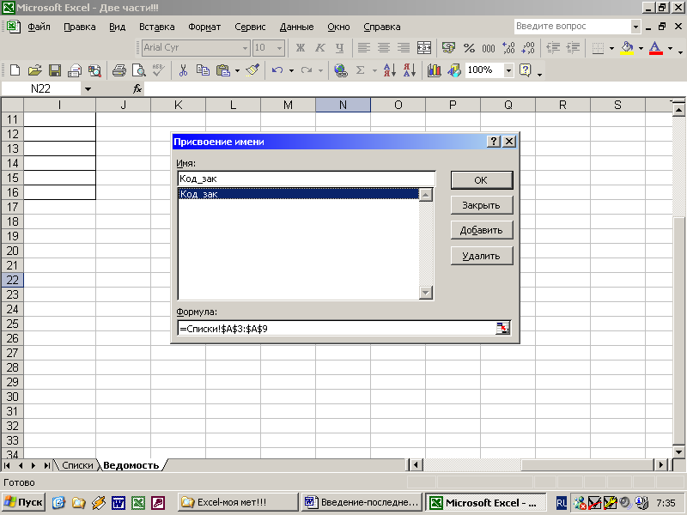
Task: Open the zoom 100% dropdown
Action: [508, 70]
